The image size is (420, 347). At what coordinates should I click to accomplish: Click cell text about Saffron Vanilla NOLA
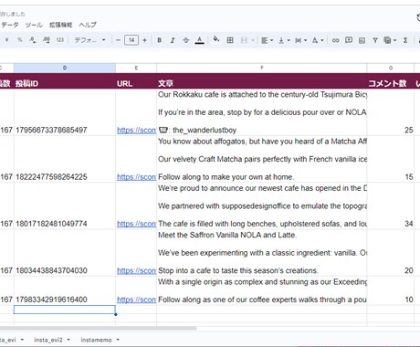(x=262, y=253)
